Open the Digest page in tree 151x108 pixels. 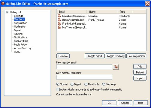pos(17,30)
